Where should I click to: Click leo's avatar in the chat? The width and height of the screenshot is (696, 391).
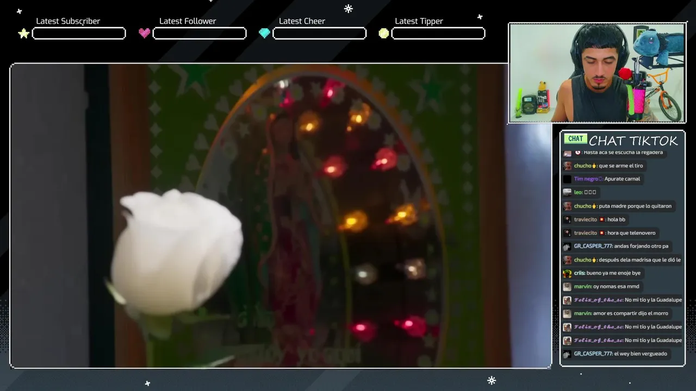click(567, 192)
